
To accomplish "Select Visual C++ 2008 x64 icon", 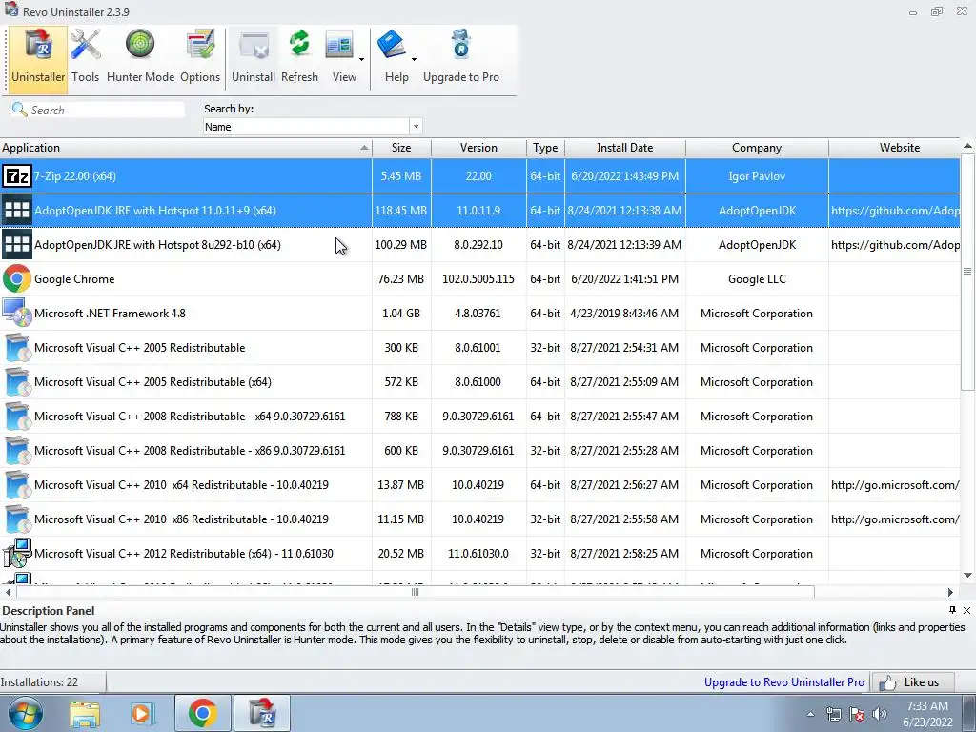I will [17, 416].
